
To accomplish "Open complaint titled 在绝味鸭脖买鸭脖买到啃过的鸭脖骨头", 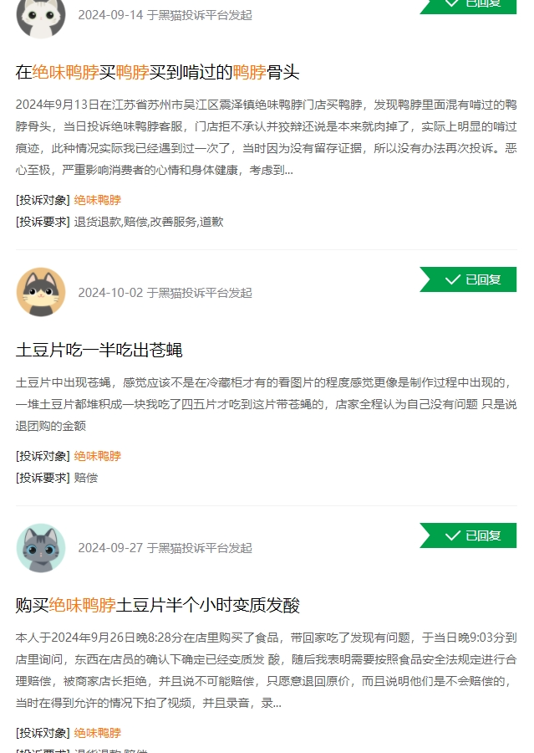I will (157, 73).
